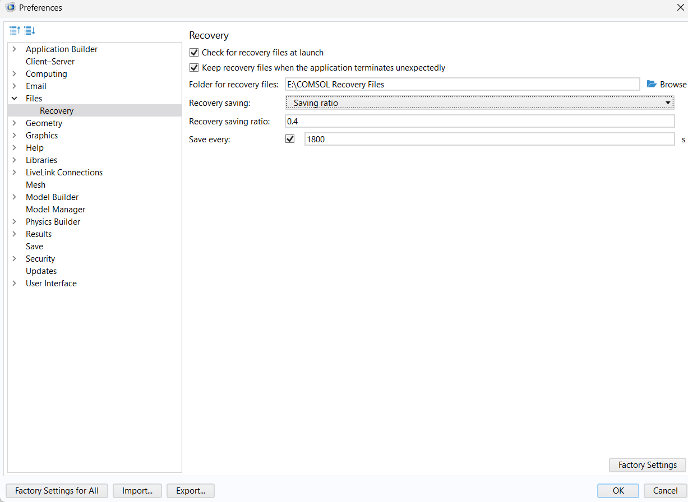
Task: Collapse the Files tree node
Action: 14,99
